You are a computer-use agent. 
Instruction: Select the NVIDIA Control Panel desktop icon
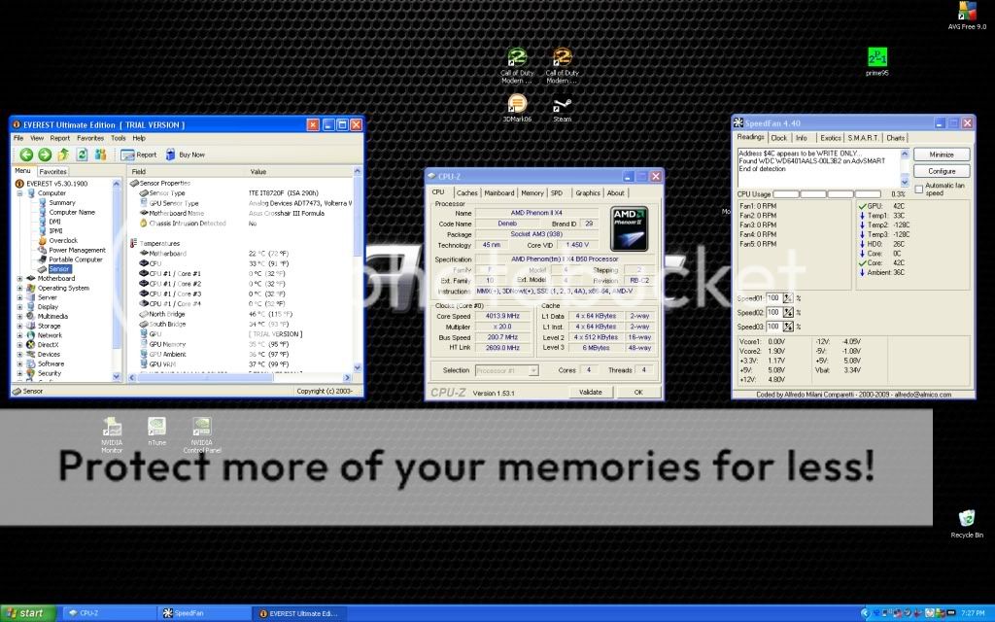[x=202, y=434]
